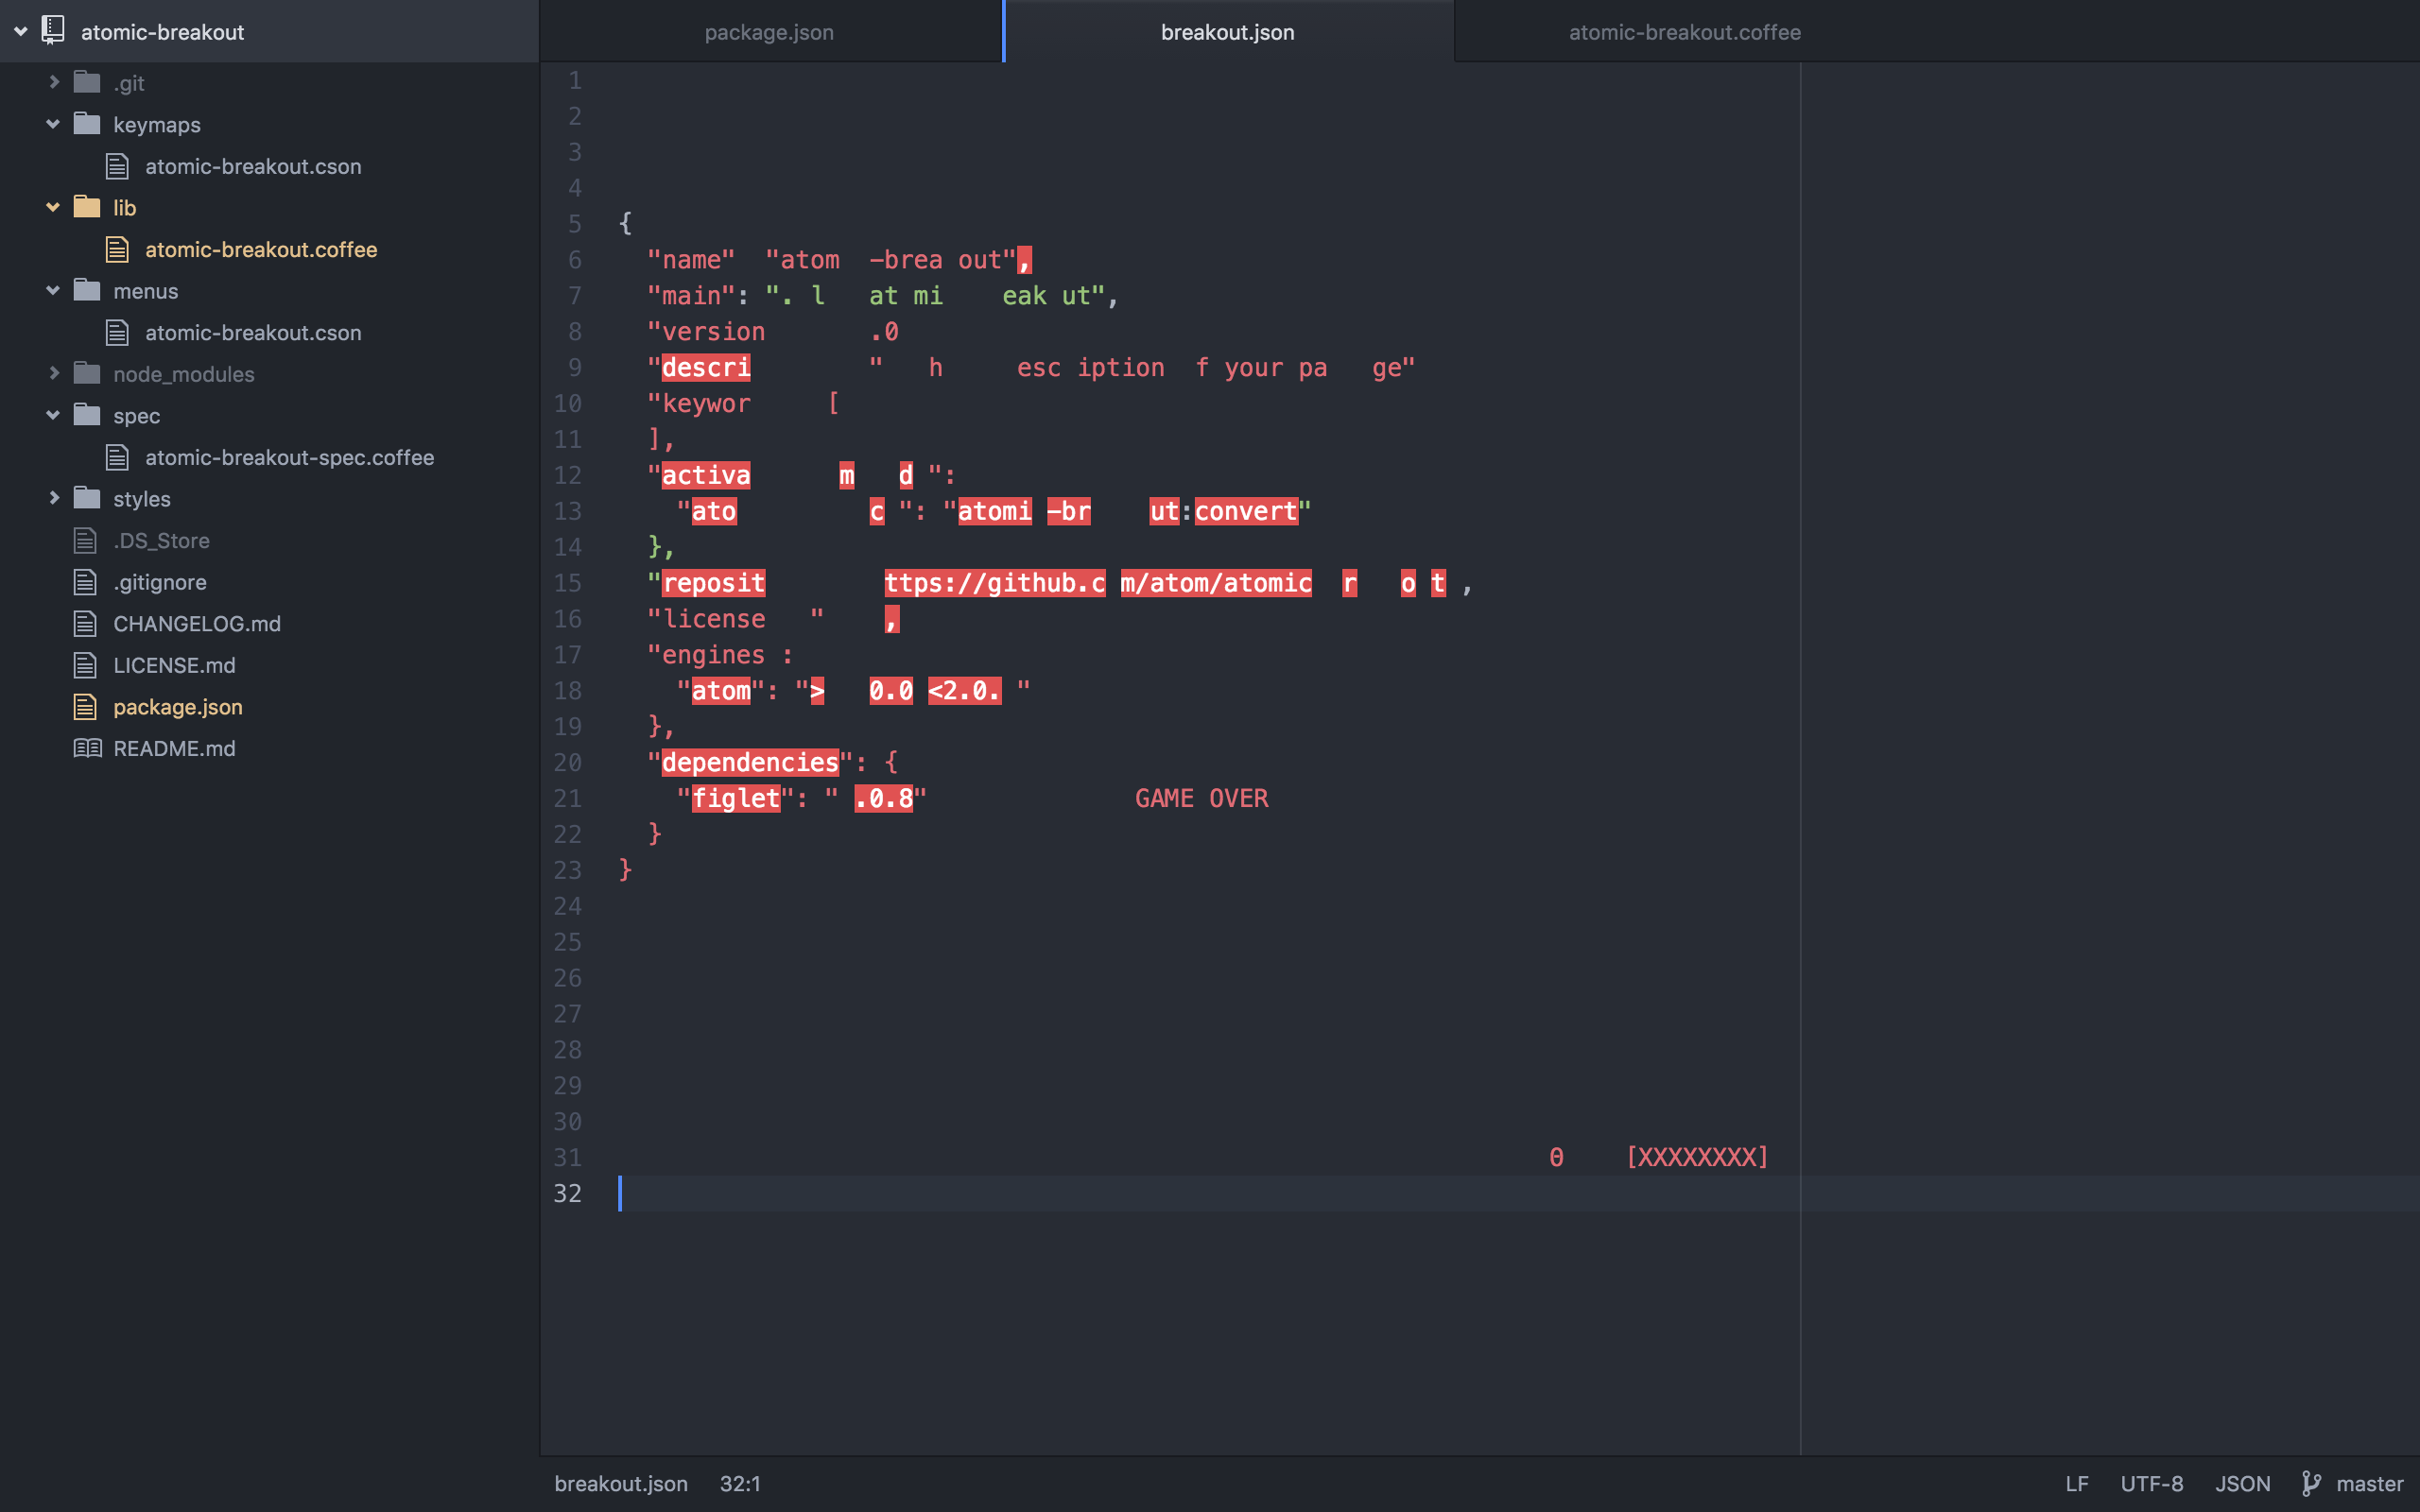Click the lib folder icon
Screen dimensions: 2420x1512
87,207
